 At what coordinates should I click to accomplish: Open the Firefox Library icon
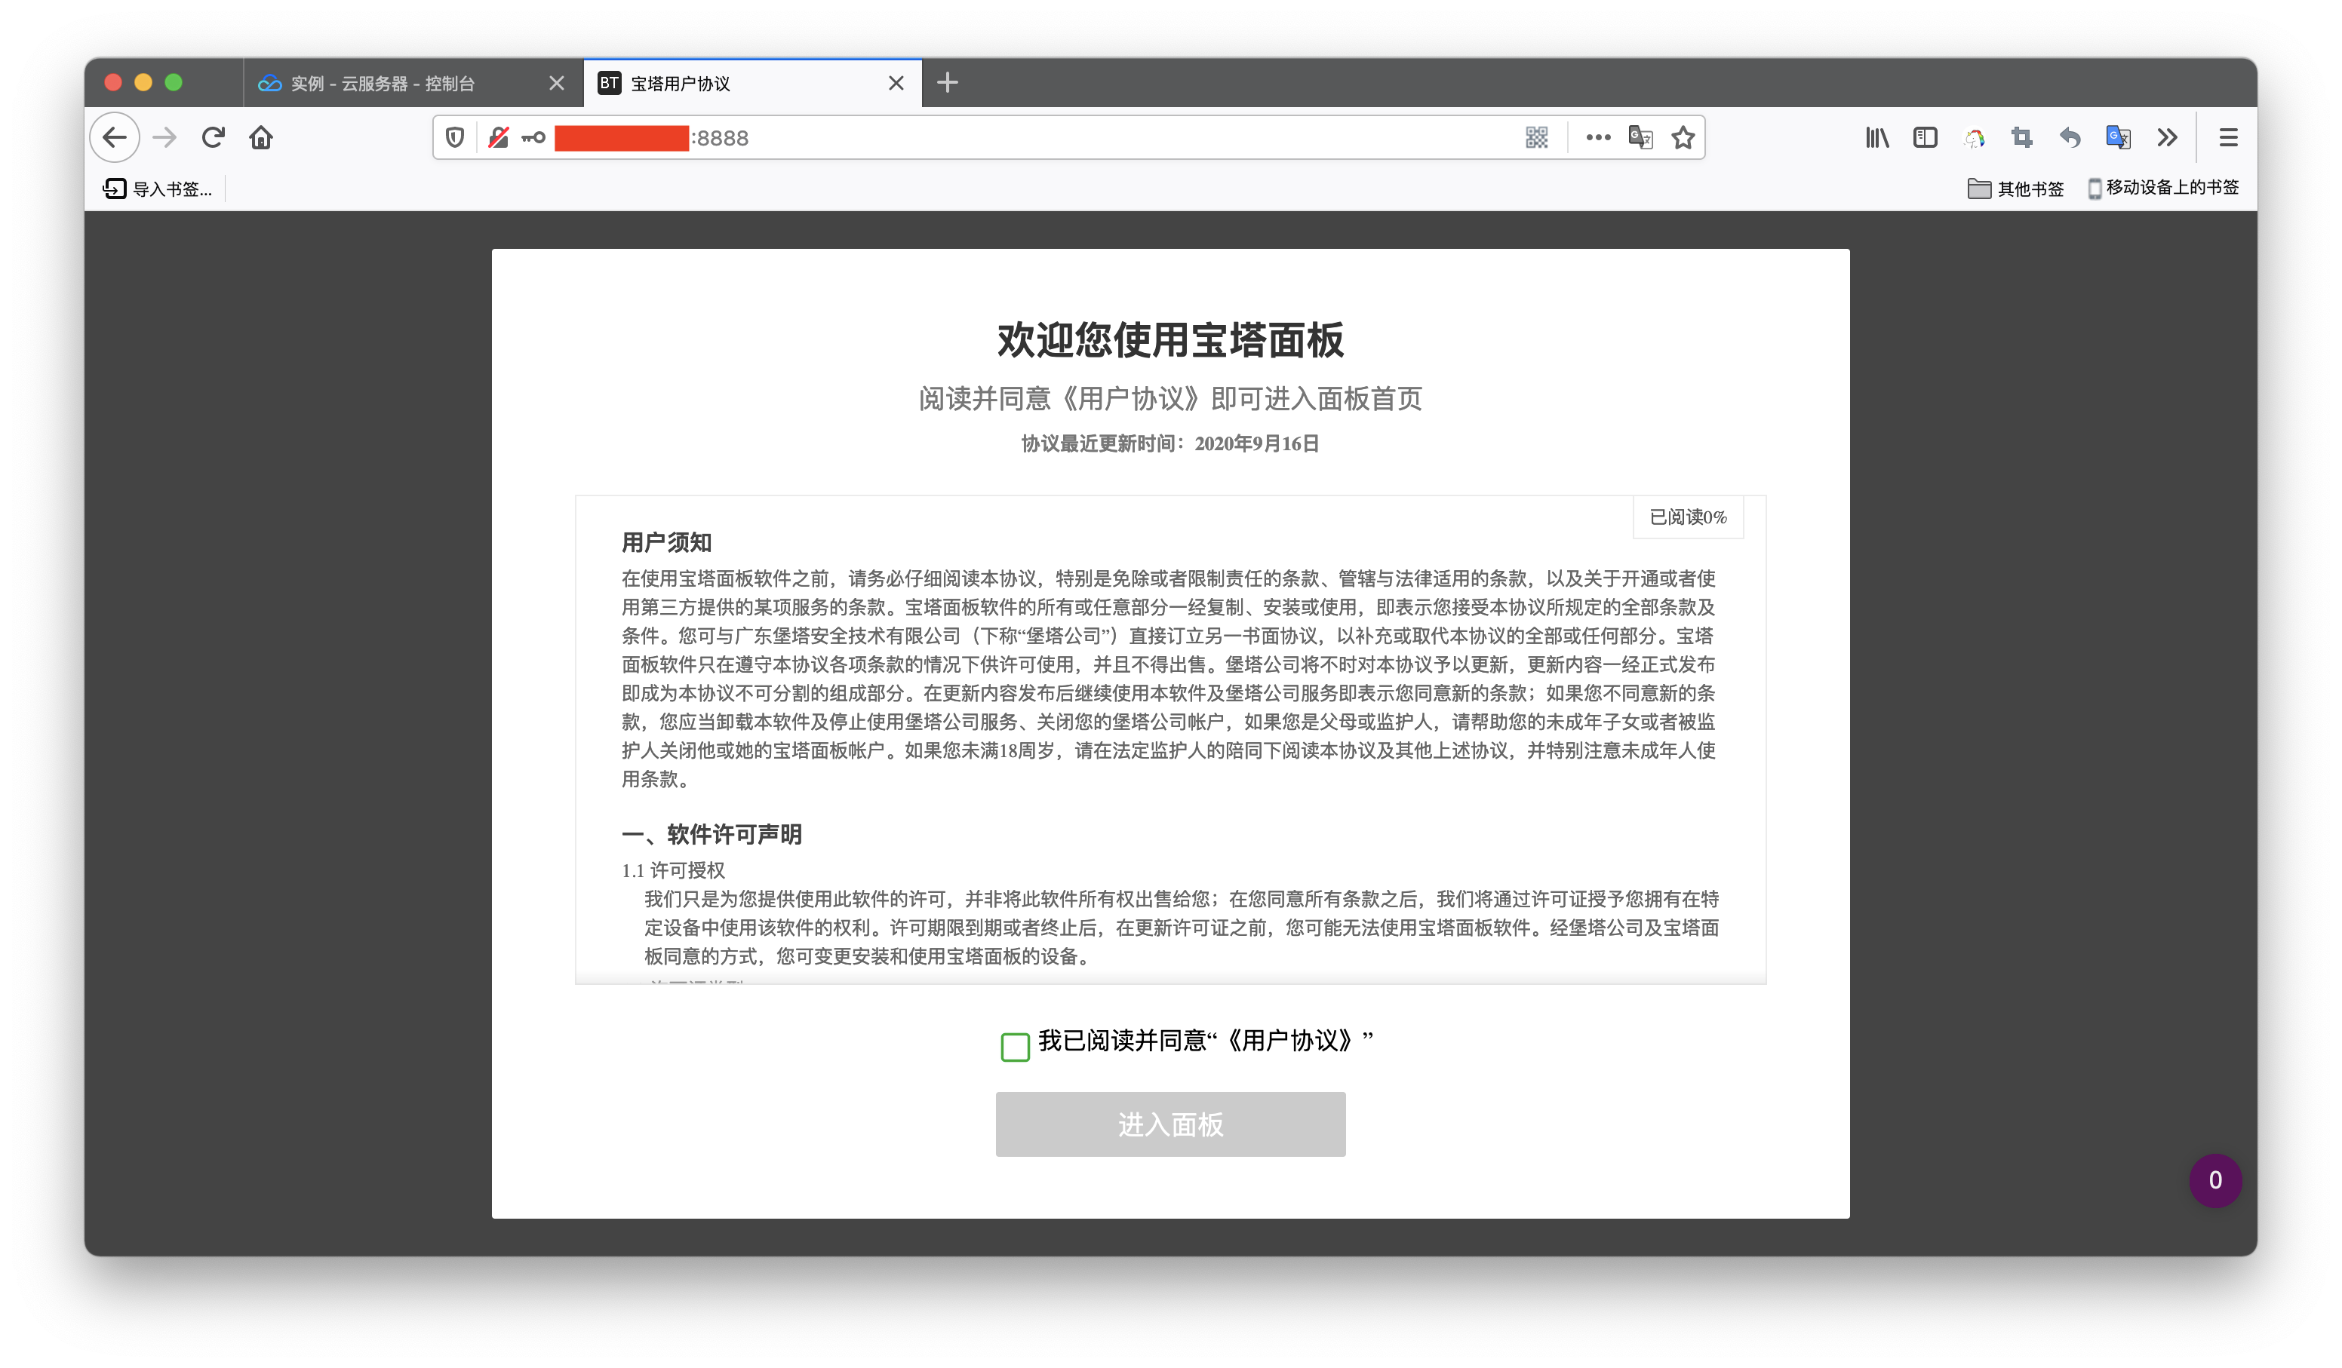[1877, 137]
